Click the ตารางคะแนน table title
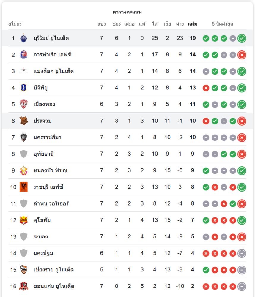The height and width of the screenshot is (297, 255). pos(127,12)
